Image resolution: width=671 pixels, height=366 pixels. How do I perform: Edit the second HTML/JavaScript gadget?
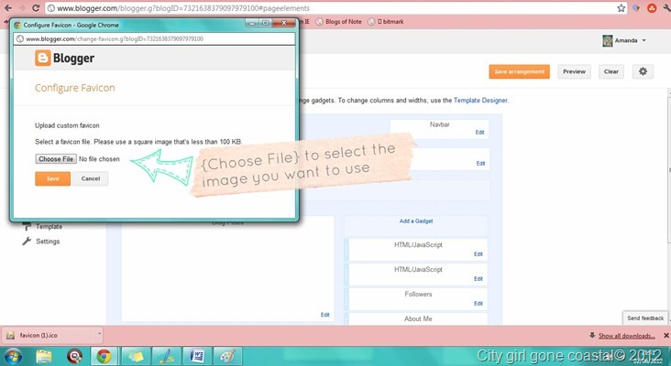click(478, 279)
